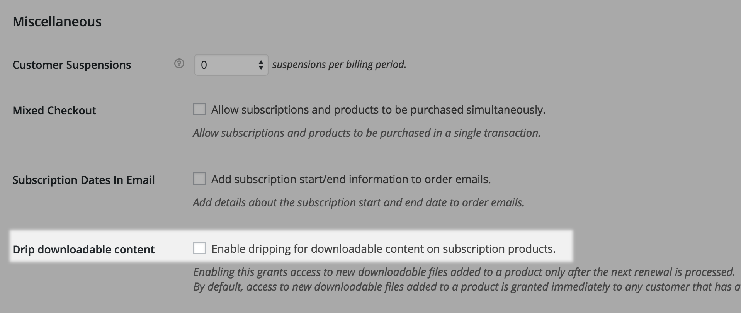The image size is (741, 313).
Task: Click the text allowing simultaneous subscription purchases
Action: pyautogui.click(x=378, y=109)
